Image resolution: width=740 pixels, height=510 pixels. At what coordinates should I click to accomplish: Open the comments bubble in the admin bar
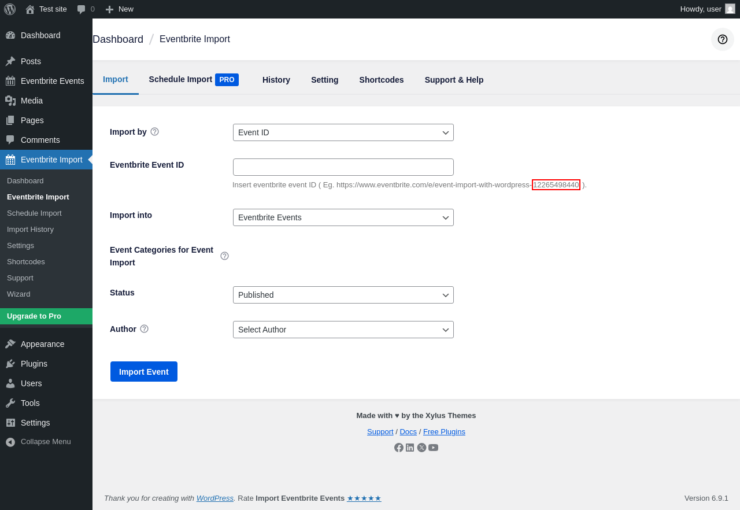coord(82,9)
